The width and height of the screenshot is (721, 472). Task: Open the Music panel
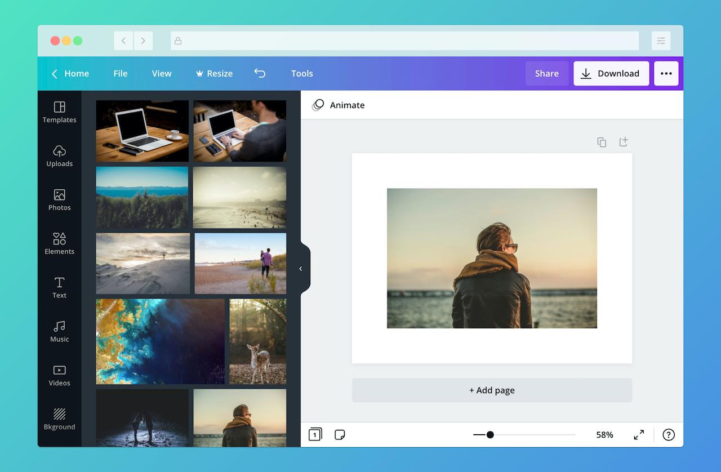[x=59, y=332]
